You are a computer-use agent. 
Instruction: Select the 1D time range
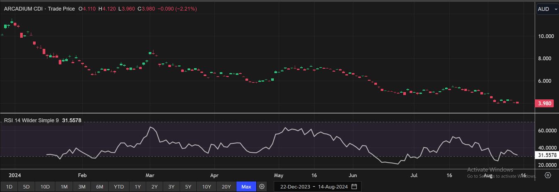(x=9, y=187)
